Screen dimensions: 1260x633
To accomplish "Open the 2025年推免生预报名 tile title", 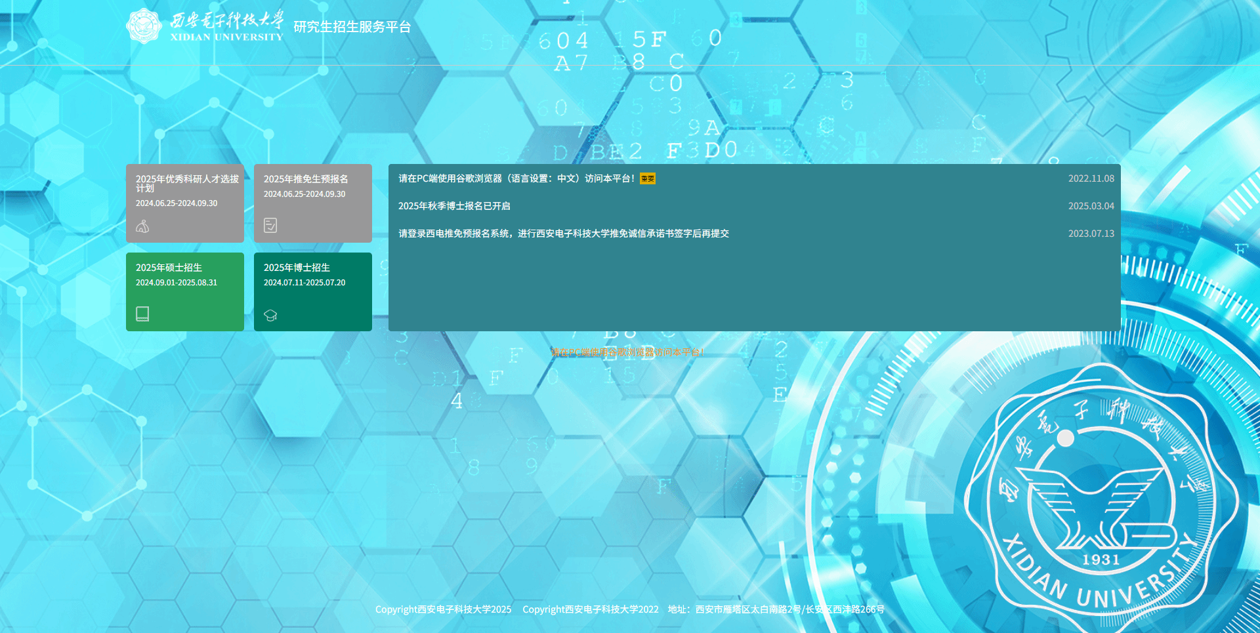I will (306, 179).
